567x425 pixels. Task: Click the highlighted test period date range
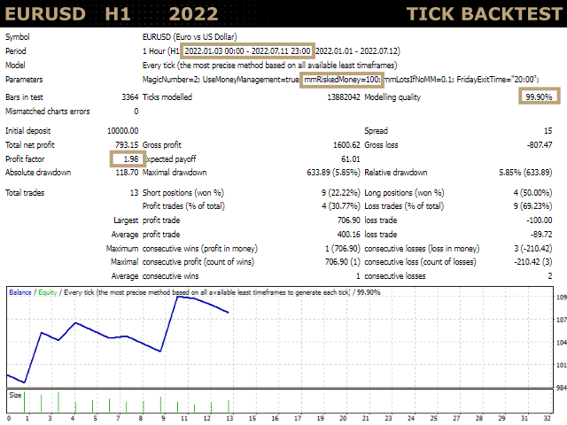click(x=246, y=51)
